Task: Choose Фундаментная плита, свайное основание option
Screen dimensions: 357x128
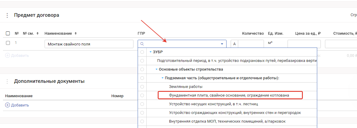Action: click(230, 95)
